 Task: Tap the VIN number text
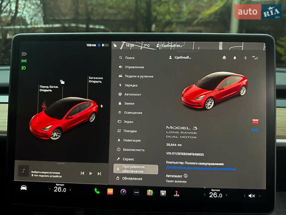click(185, 154)
